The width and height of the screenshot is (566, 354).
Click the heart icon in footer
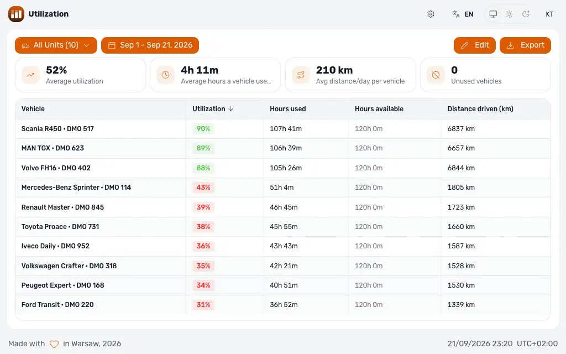[x=54, y=344]
